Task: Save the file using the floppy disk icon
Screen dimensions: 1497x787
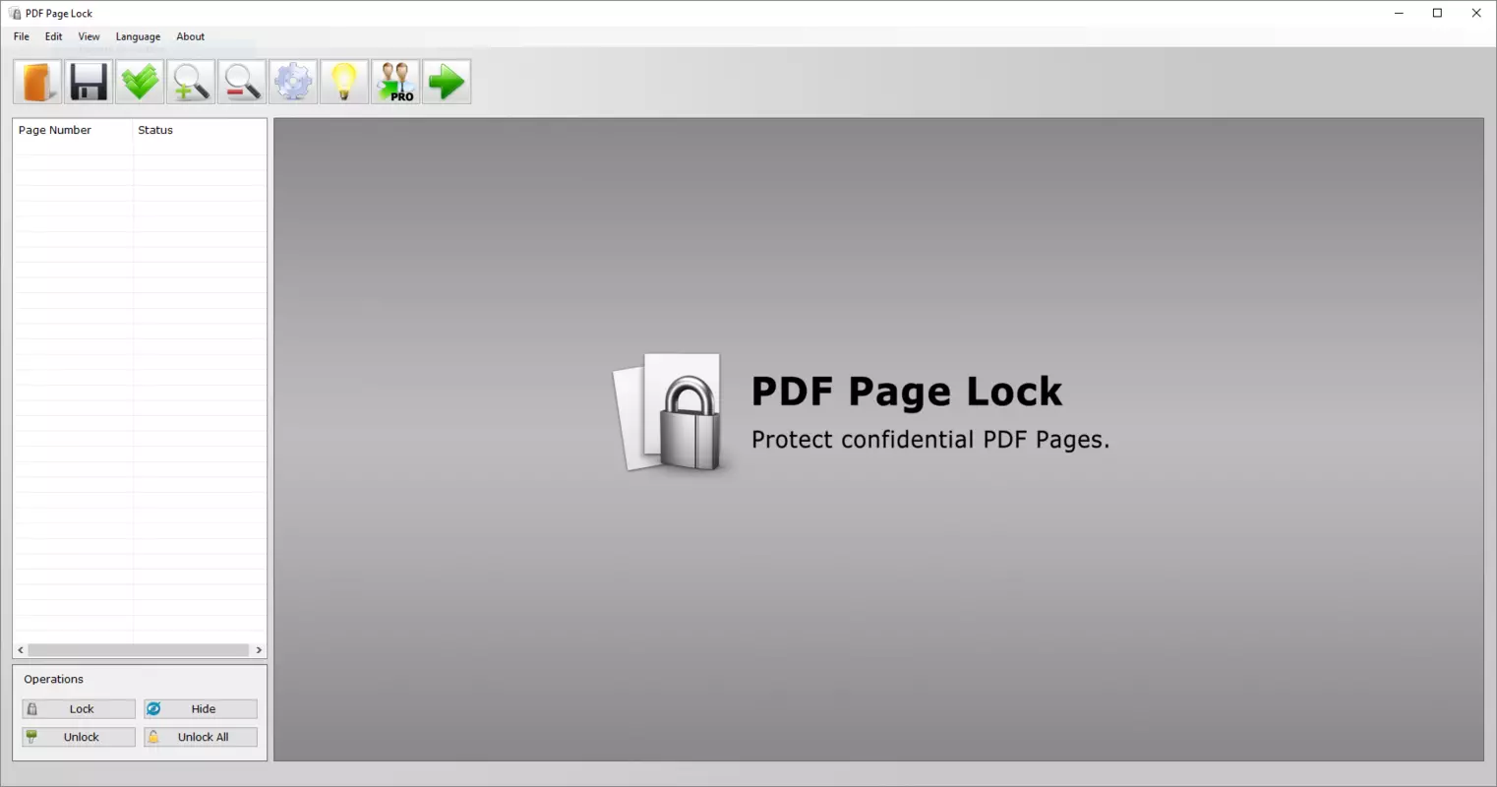Action: tap(89, 82)
